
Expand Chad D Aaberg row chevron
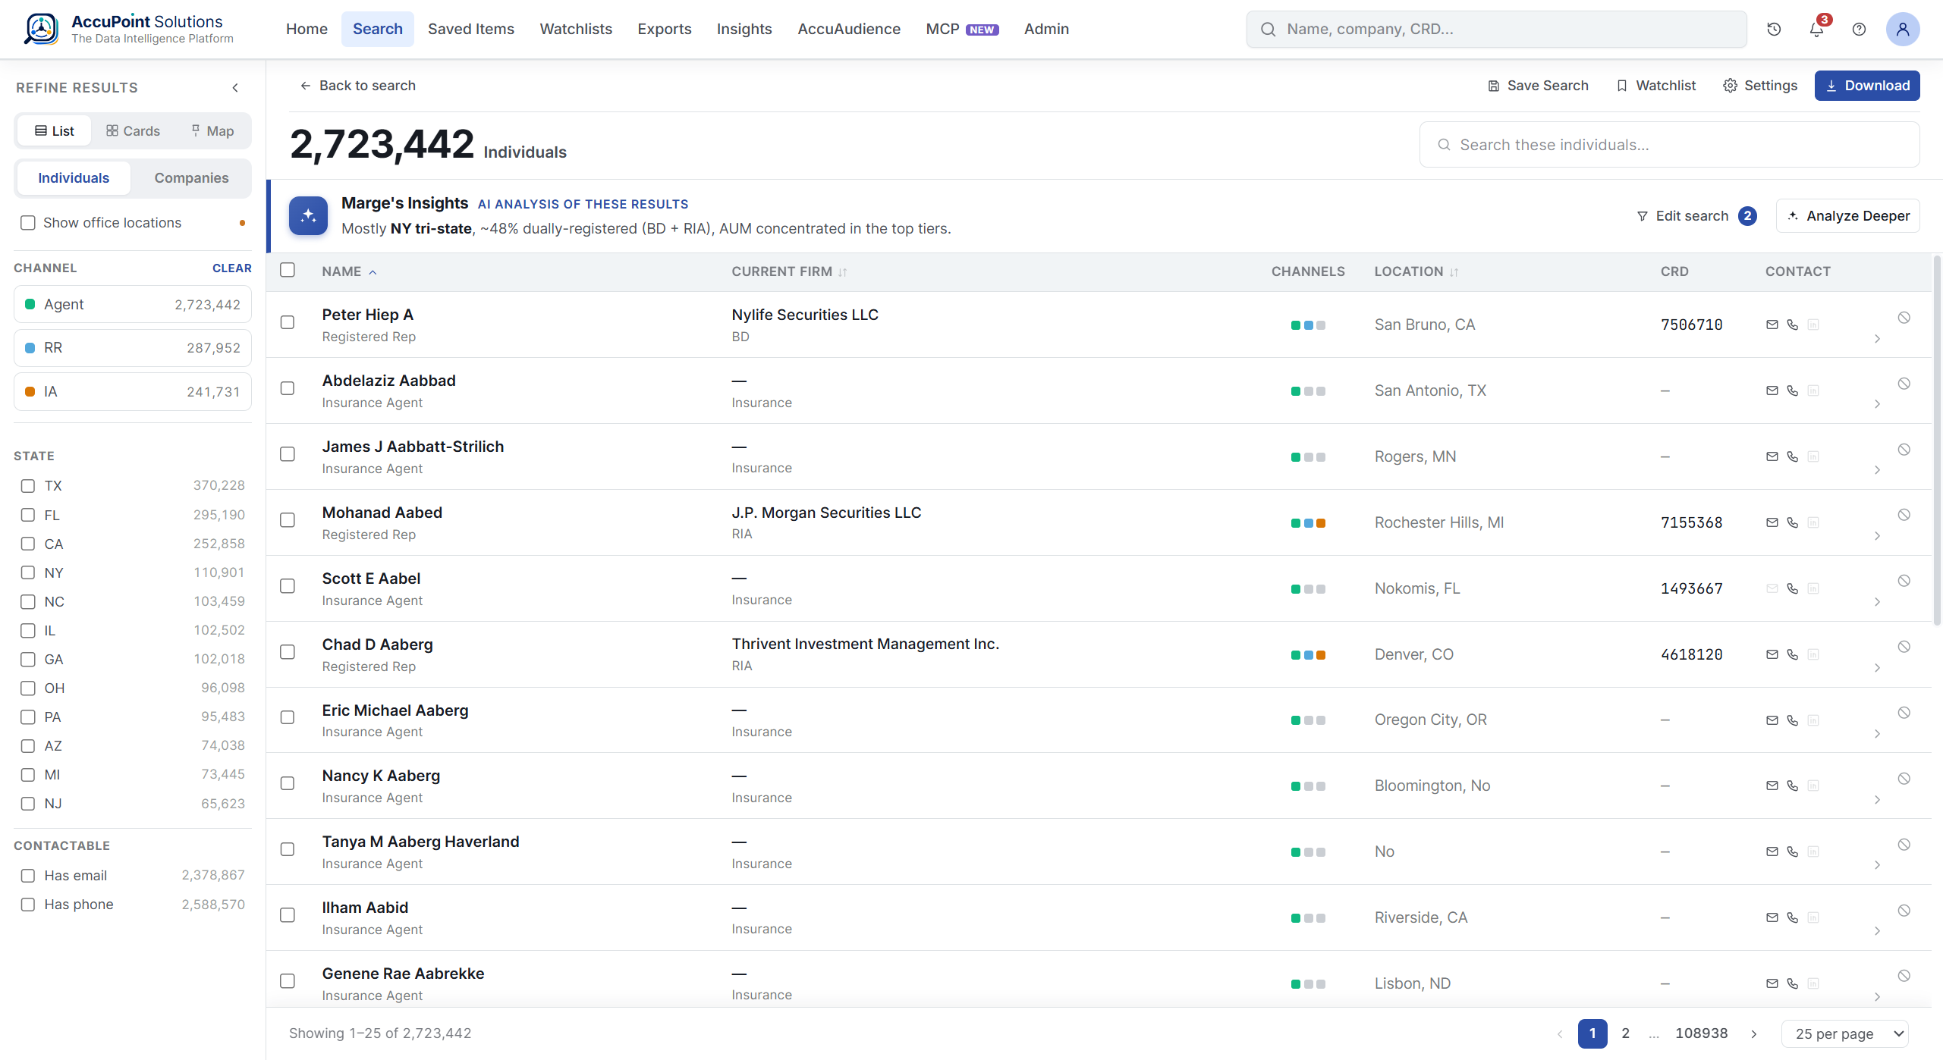pyautogui.click(x=1877, y=668)
